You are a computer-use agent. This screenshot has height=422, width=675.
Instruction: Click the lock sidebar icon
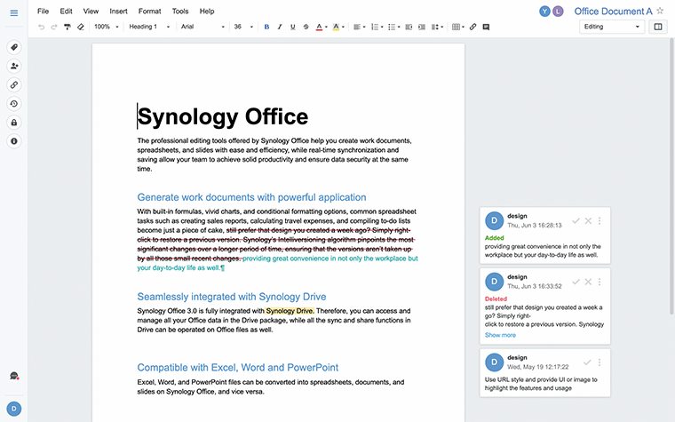(14, 123)
